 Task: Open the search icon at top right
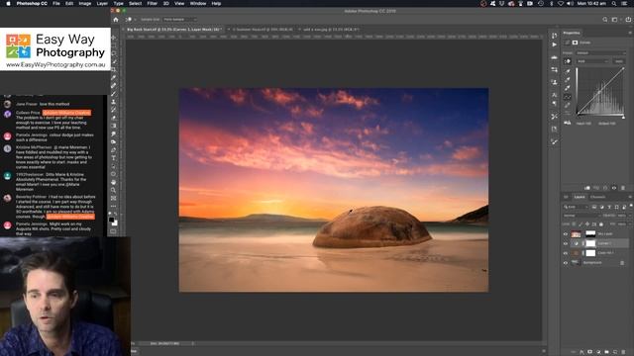(x=605, y=20)
